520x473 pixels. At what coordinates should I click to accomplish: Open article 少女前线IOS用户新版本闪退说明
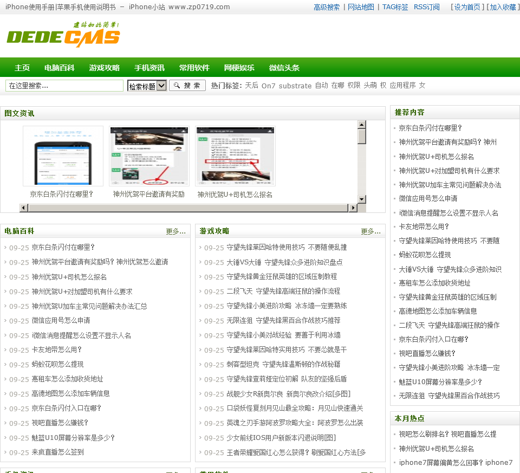tap(281, 437)
